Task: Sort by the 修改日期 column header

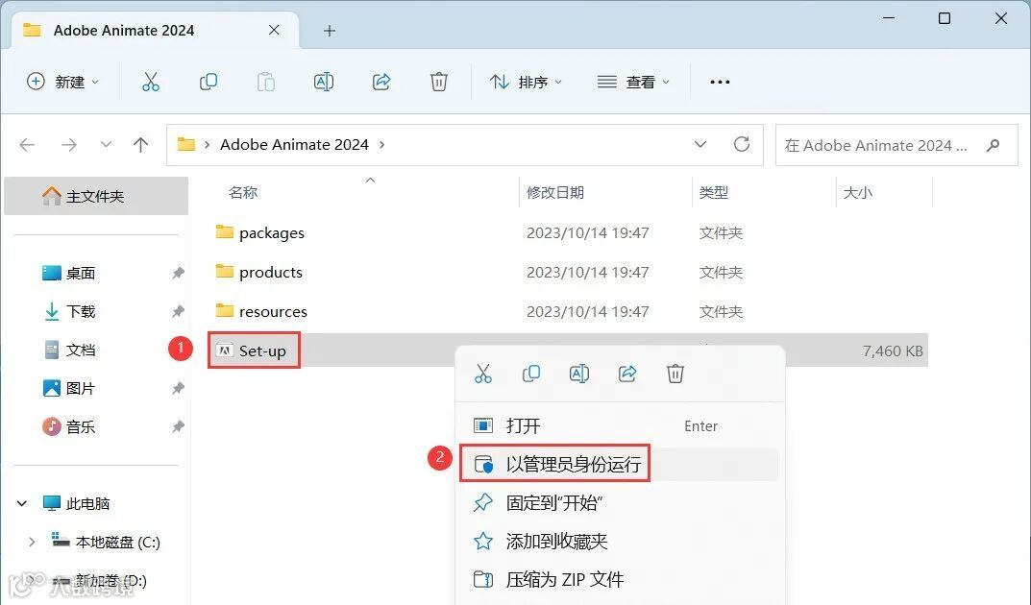Action: [x=555, y=192]
